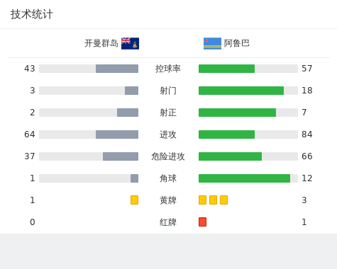Click Aruba's green possession bar
337x269 pixels.
(226, 69)
